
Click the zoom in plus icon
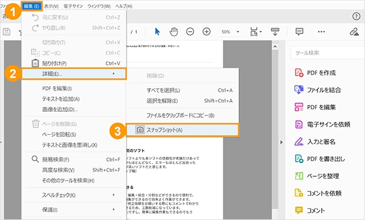[x=206, y=32]
